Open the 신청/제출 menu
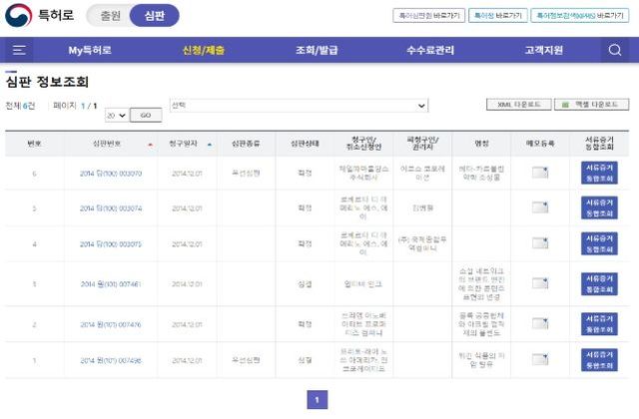 [x=204, y=50]
